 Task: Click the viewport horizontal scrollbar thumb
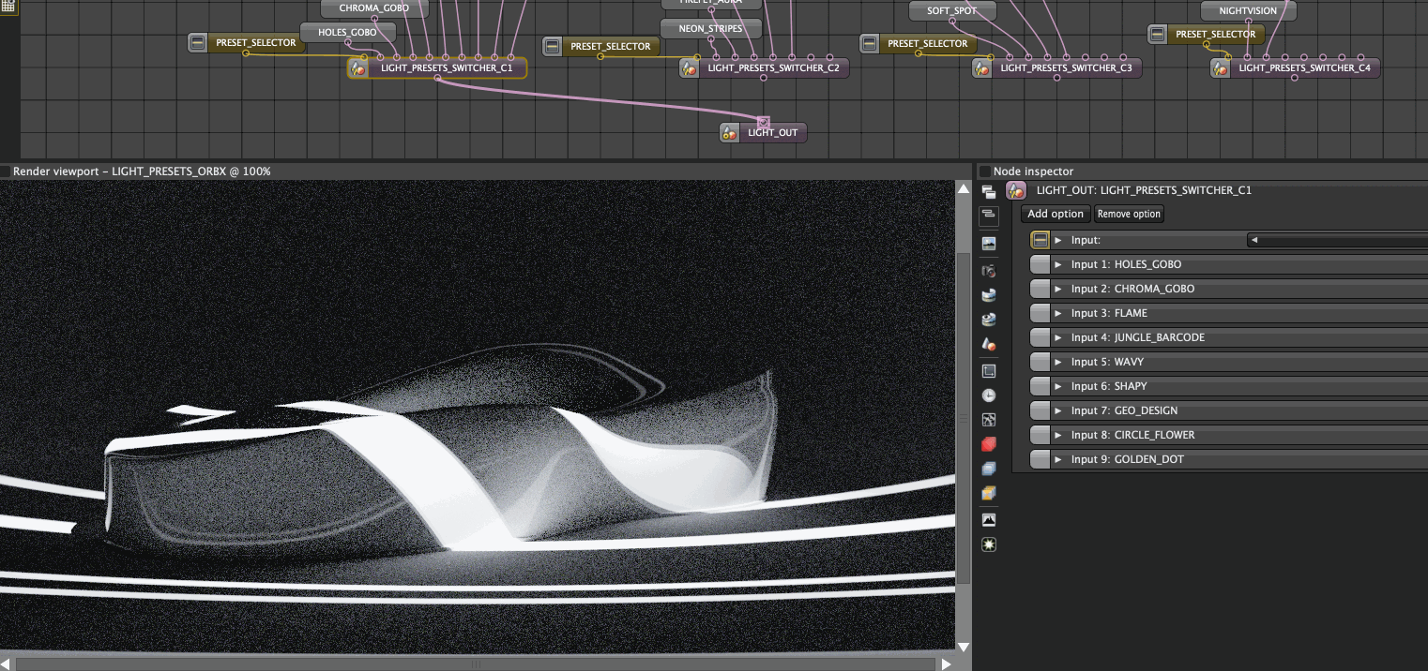[476, 664]
